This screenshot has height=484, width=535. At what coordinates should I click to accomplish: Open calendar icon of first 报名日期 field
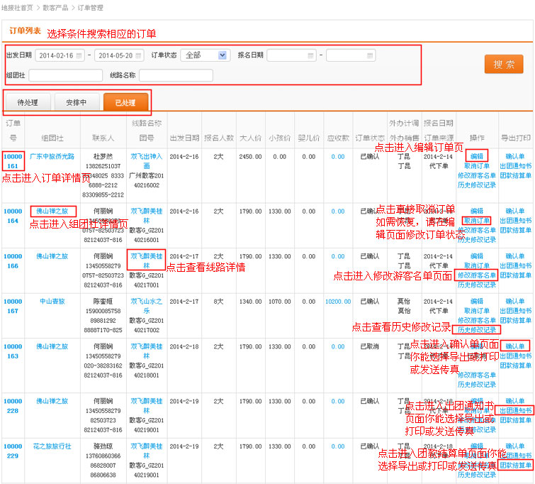coord(310,55)
